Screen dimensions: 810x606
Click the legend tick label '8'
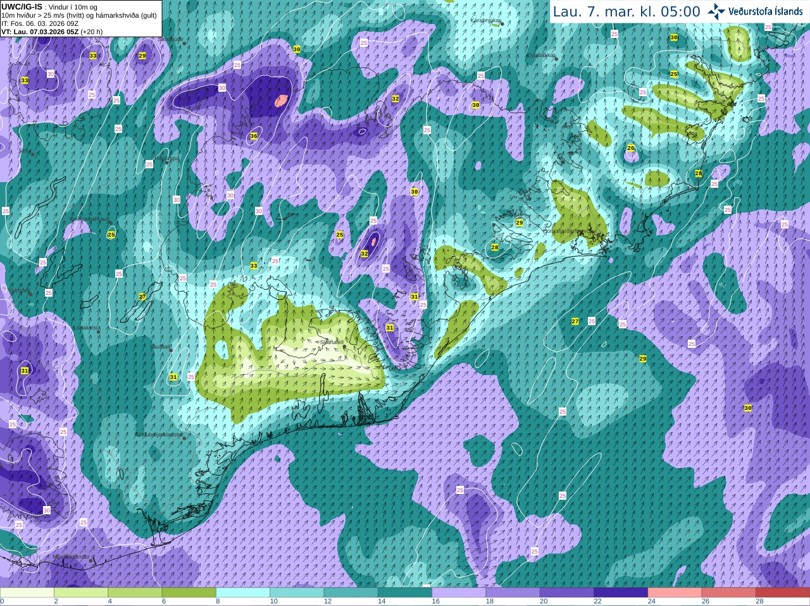pos(218,602)
